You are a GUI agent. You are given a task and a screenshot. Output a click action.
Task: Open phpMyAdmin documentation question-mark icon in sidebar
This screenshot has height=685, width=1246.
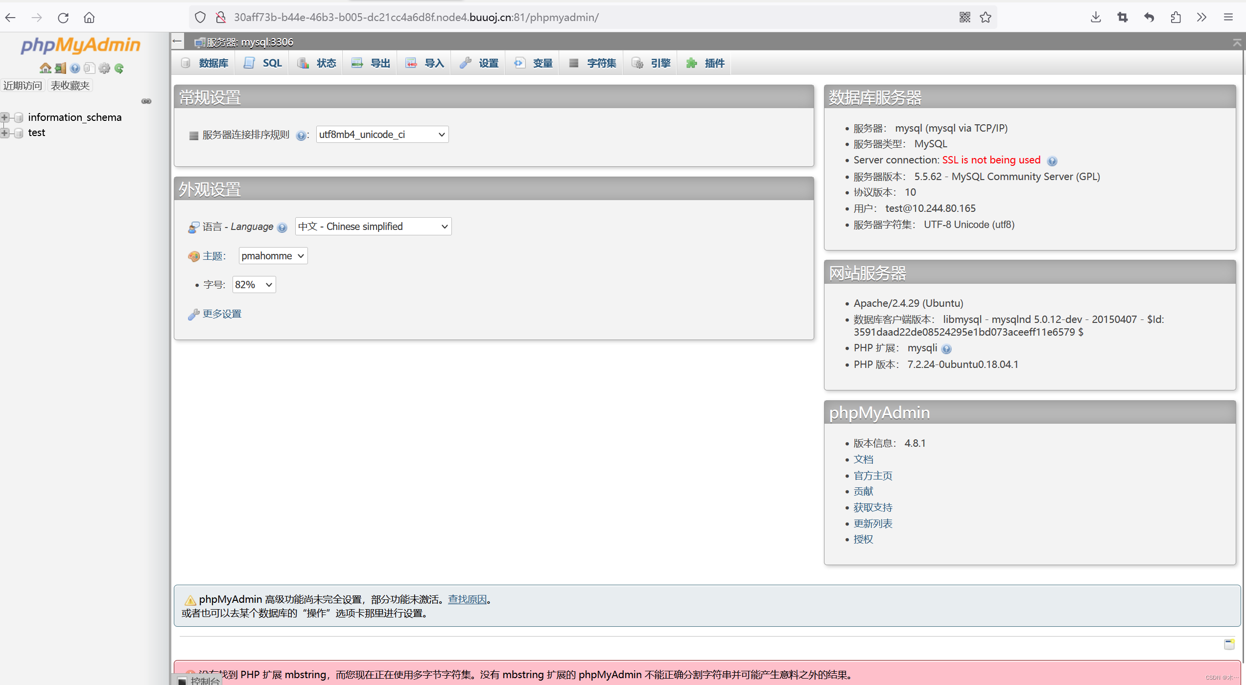[75, 68]
